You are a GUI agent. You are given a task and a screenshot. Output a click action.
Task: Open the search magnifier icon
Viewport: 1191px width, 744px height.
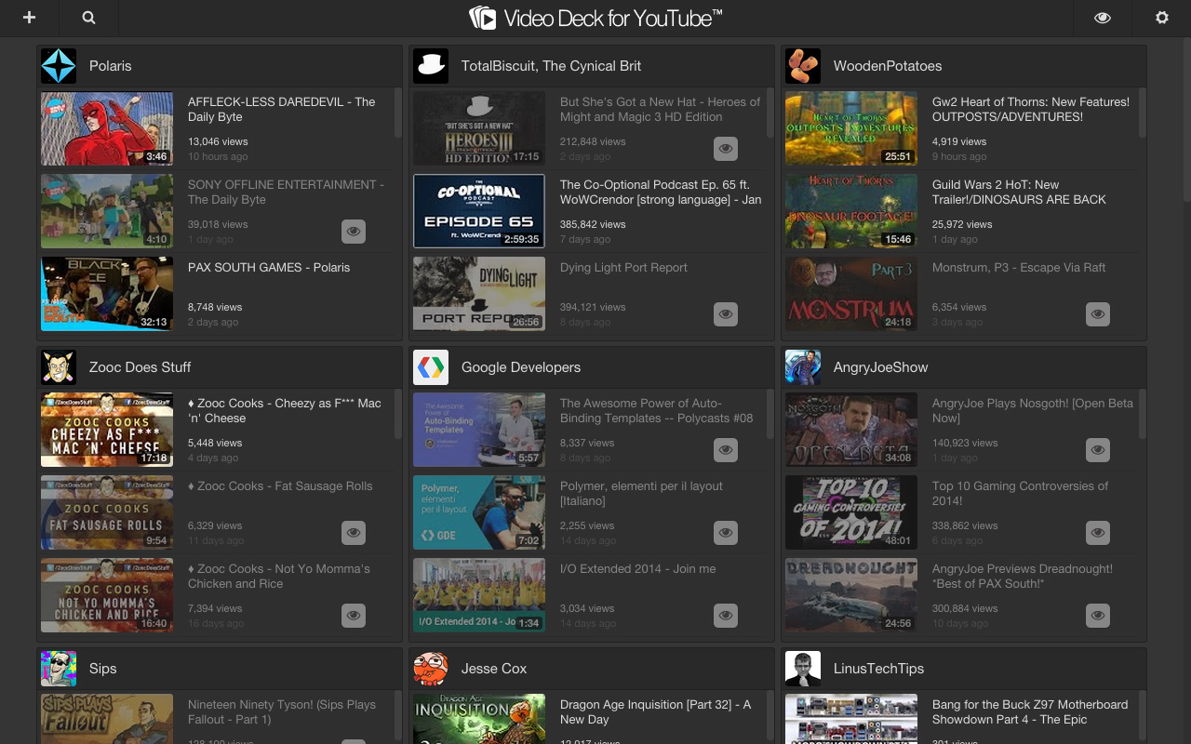point(88,18)
